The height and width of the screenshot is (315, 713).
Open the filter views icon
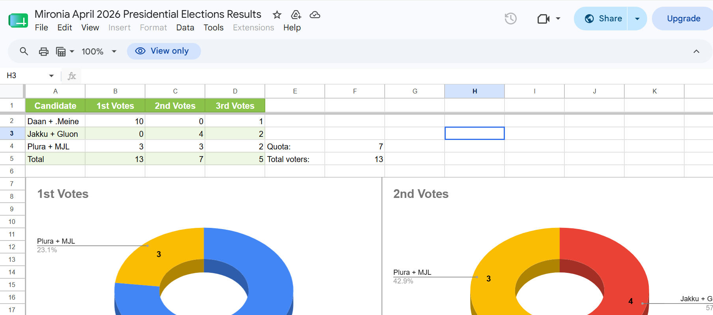(65, 51)
